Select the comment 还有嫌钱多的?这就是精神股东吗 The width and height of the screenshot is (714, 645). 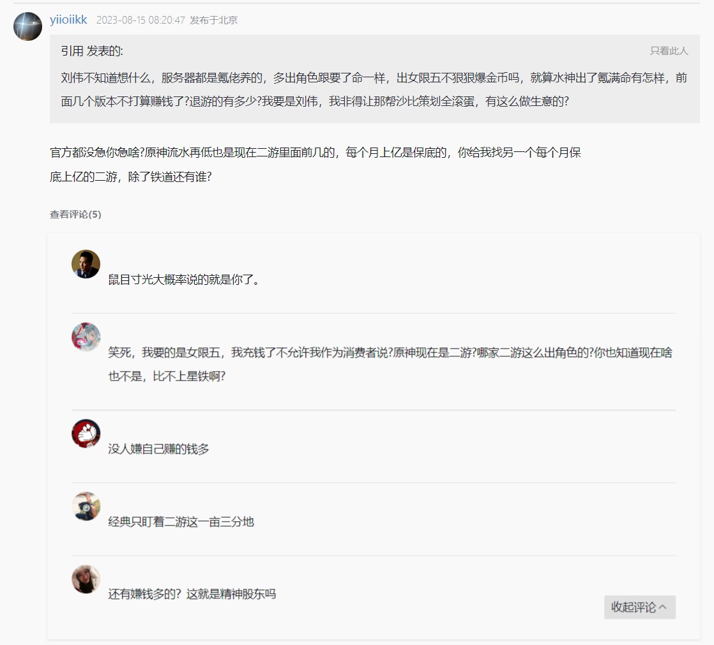tap(192, 594)
